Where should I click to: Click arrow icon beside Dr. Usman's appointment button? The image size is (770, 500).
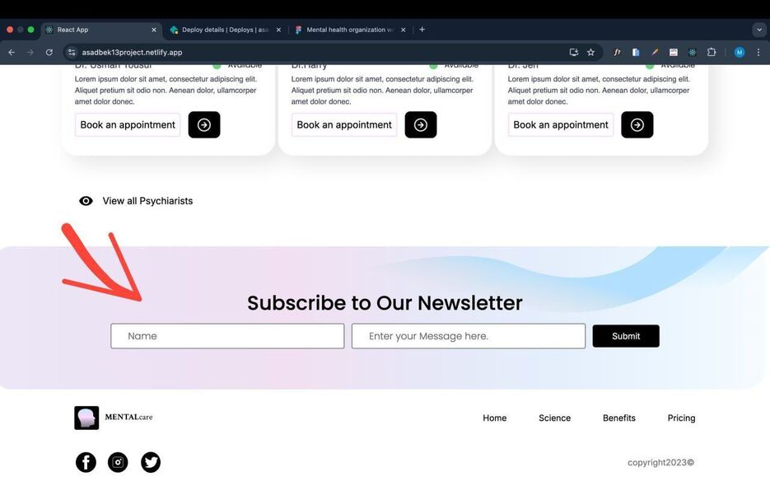[x=204, y=124]
